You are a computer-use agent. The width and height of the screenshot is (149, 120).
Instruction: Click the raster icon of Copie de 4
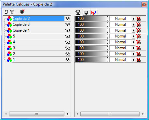[9, 30]
